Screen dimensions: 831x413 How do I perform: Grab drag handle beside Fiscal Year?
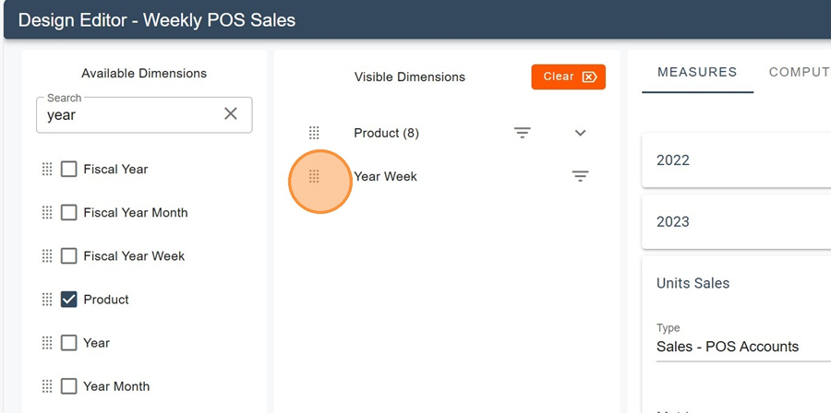coord(47,169)
